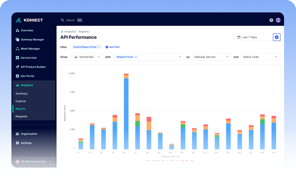Open report settings gear icon

[x=277, y=37]
